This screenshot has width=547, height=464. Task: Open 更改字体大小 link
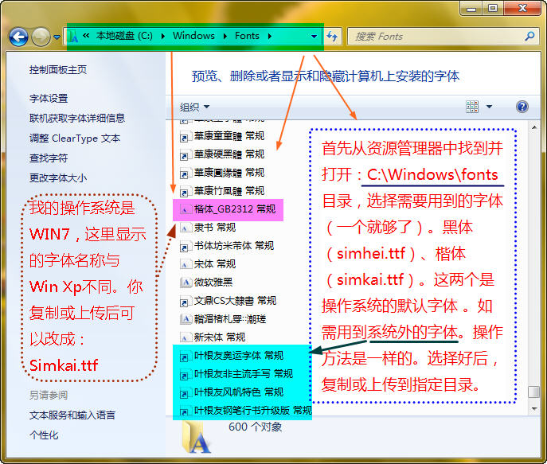[58, 178]
